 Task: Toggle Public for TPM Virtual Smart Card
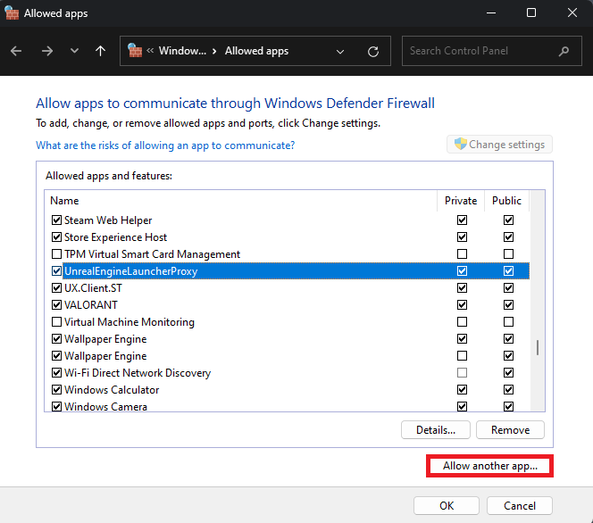pyautogui.click(x=508, y=254)
